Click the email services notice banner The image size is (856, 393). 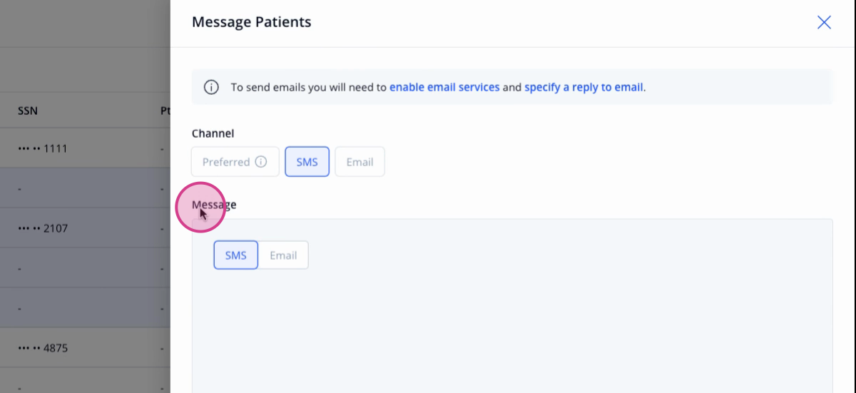tap(512, 87)
